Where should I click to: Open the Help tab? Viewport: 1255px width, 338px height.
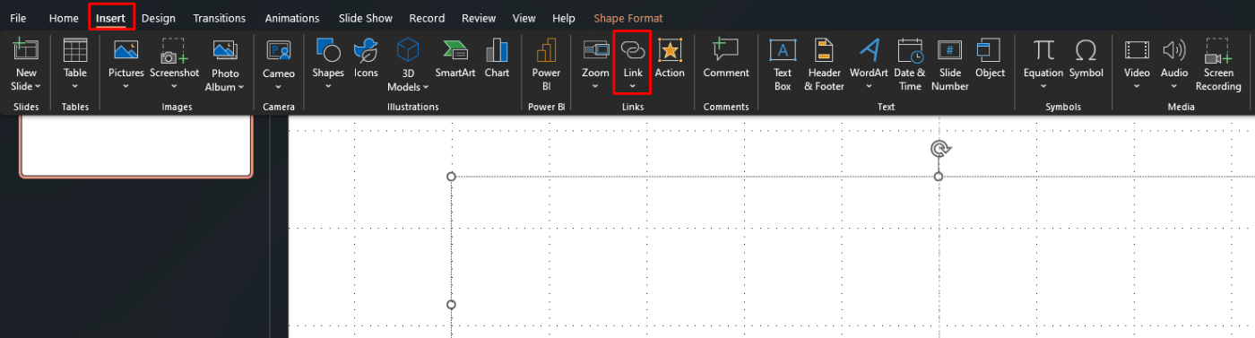point(564,18)
